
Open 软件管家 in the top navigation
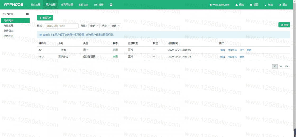pos(84,5)
